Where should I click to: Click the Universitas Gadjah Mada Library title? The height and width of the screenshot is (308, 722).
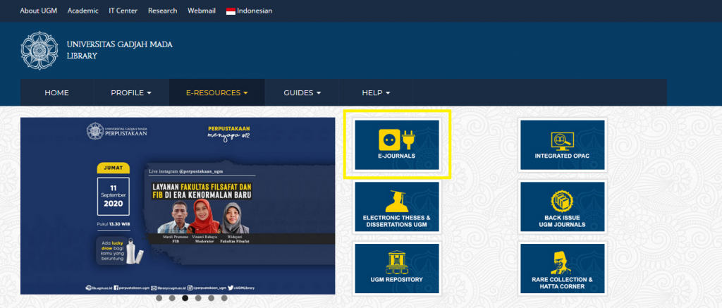pos(120,50)
